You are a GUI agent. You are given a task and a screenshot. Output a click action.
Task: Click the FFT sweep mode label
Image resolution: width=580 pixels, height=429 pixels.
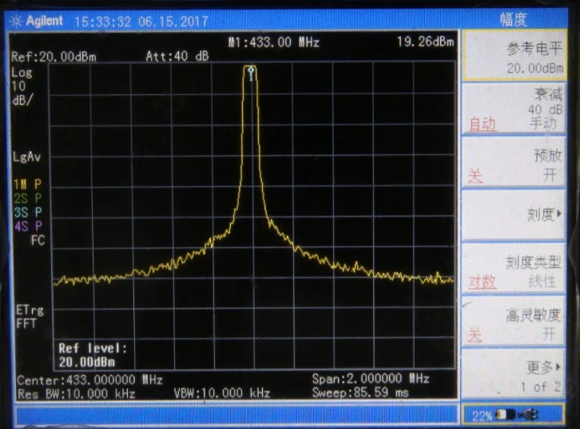(x=26, y=324)
